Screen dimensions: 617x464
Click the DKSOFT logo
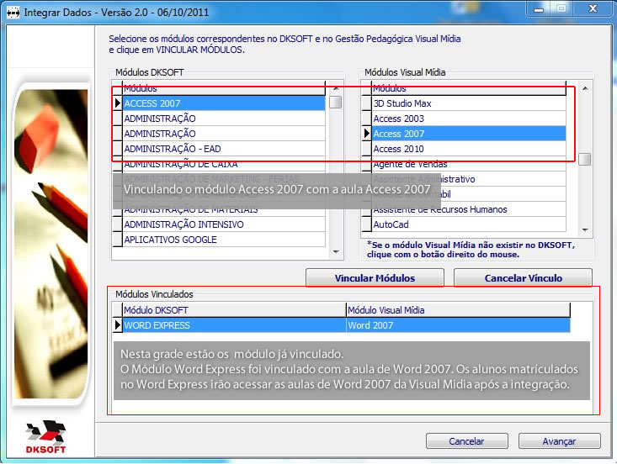[45, 437]
